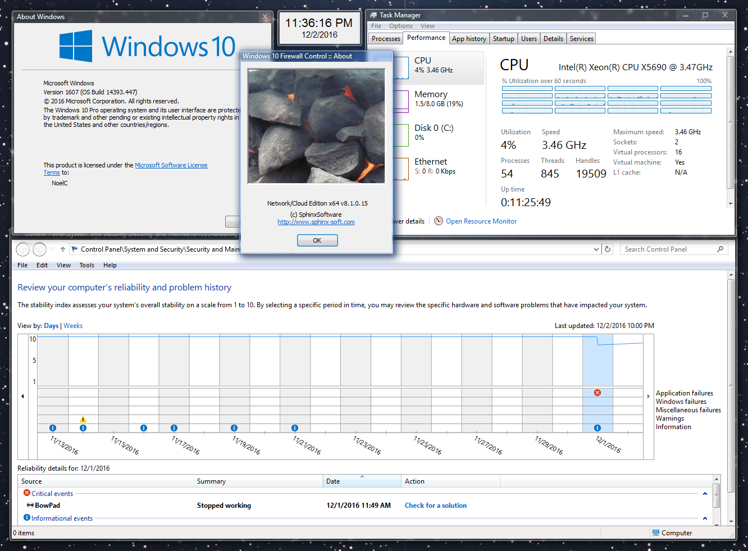The height and width of the screenshot is (551, 748).
Task: Collapse the Critical events group
Action: point(705,494)
